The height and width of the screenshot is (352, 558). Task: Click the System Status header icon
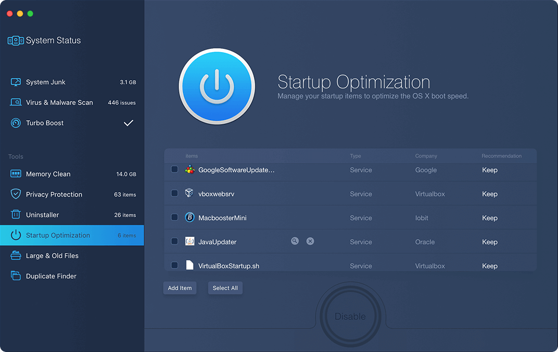tap(15, 40)
